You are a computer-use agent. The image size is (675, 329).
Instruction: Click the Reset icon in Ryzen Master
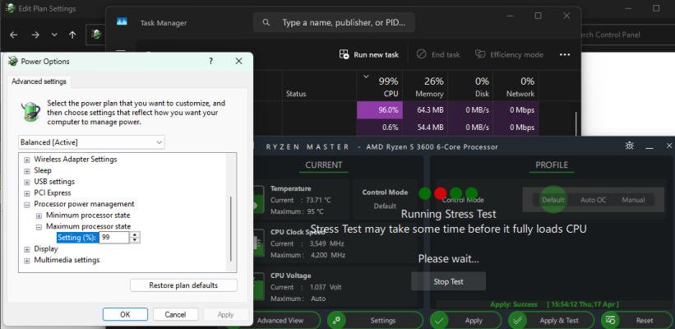coord(610,321)
